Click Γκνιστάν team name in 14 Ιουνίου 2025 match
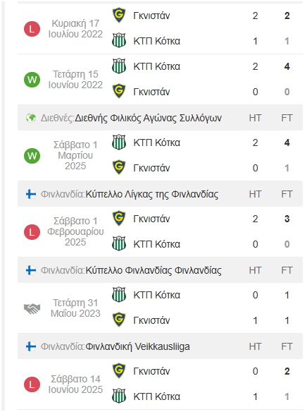 (151, 371)
